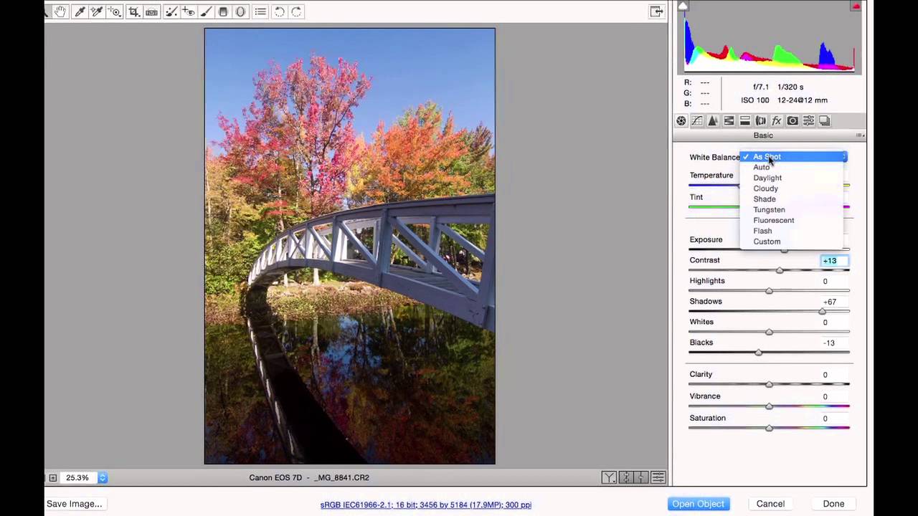Viewport: 918px width, 516px height.
Task: Select the Adjustment Brush tool
Action: point(206,11)
